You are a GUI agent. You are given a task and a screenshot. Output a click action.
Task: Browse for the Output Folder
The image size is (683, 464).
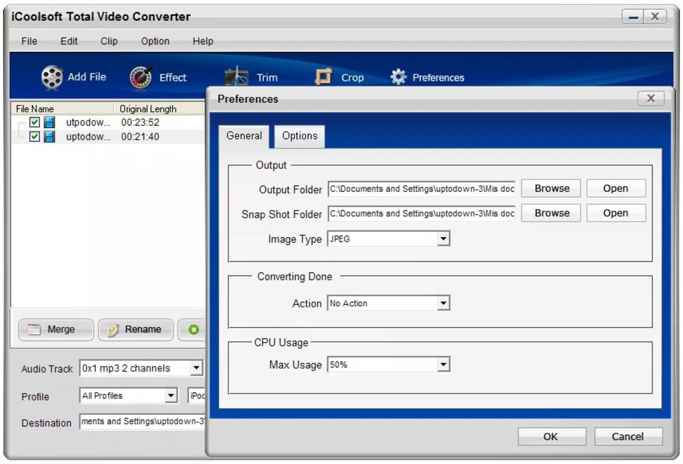[x=551, y=188]
